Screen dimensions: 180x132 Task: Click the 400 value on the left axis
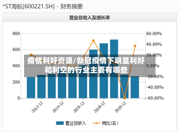[x=16, y=66]
